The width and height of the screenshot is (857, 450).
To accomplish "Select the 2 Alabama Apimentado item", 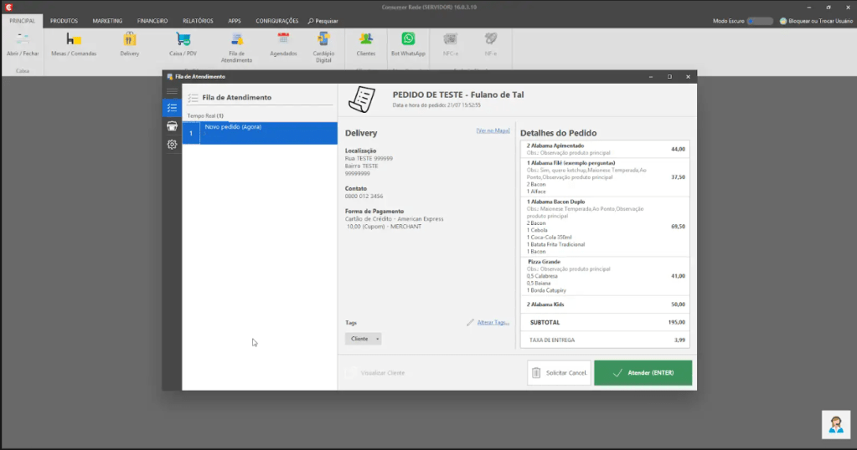I will [x=605, y=149].
